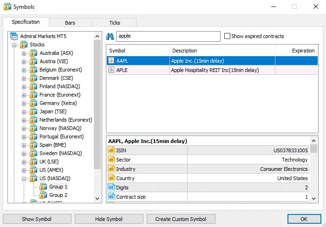Click the Digits property numeric icon
Screen dimensions: 326x227
(x=111, y=188)
